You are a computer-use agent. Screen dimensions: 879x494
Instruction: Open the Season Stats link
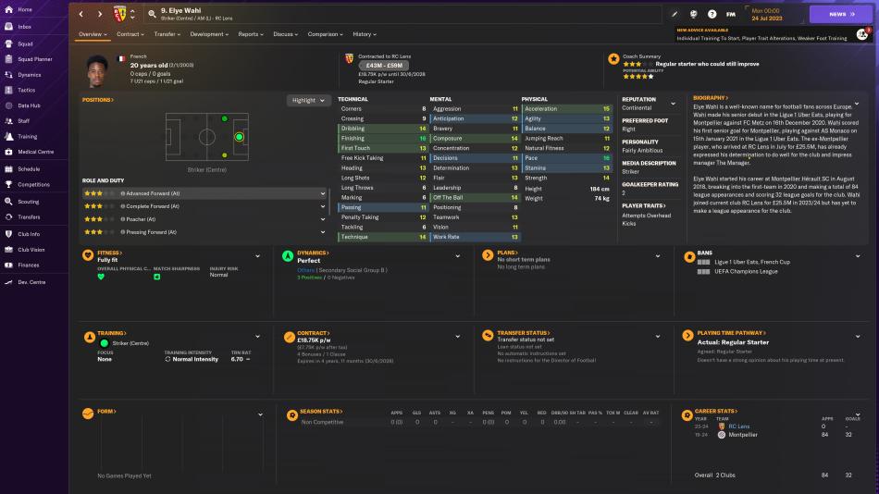(321, 412)
